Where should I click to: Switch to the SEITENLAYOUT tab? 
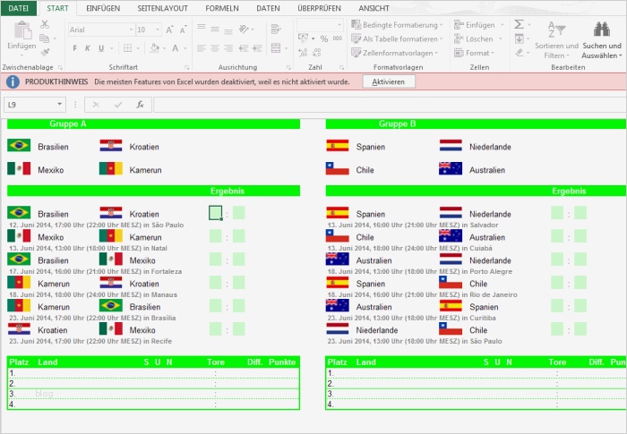[162, 8]
